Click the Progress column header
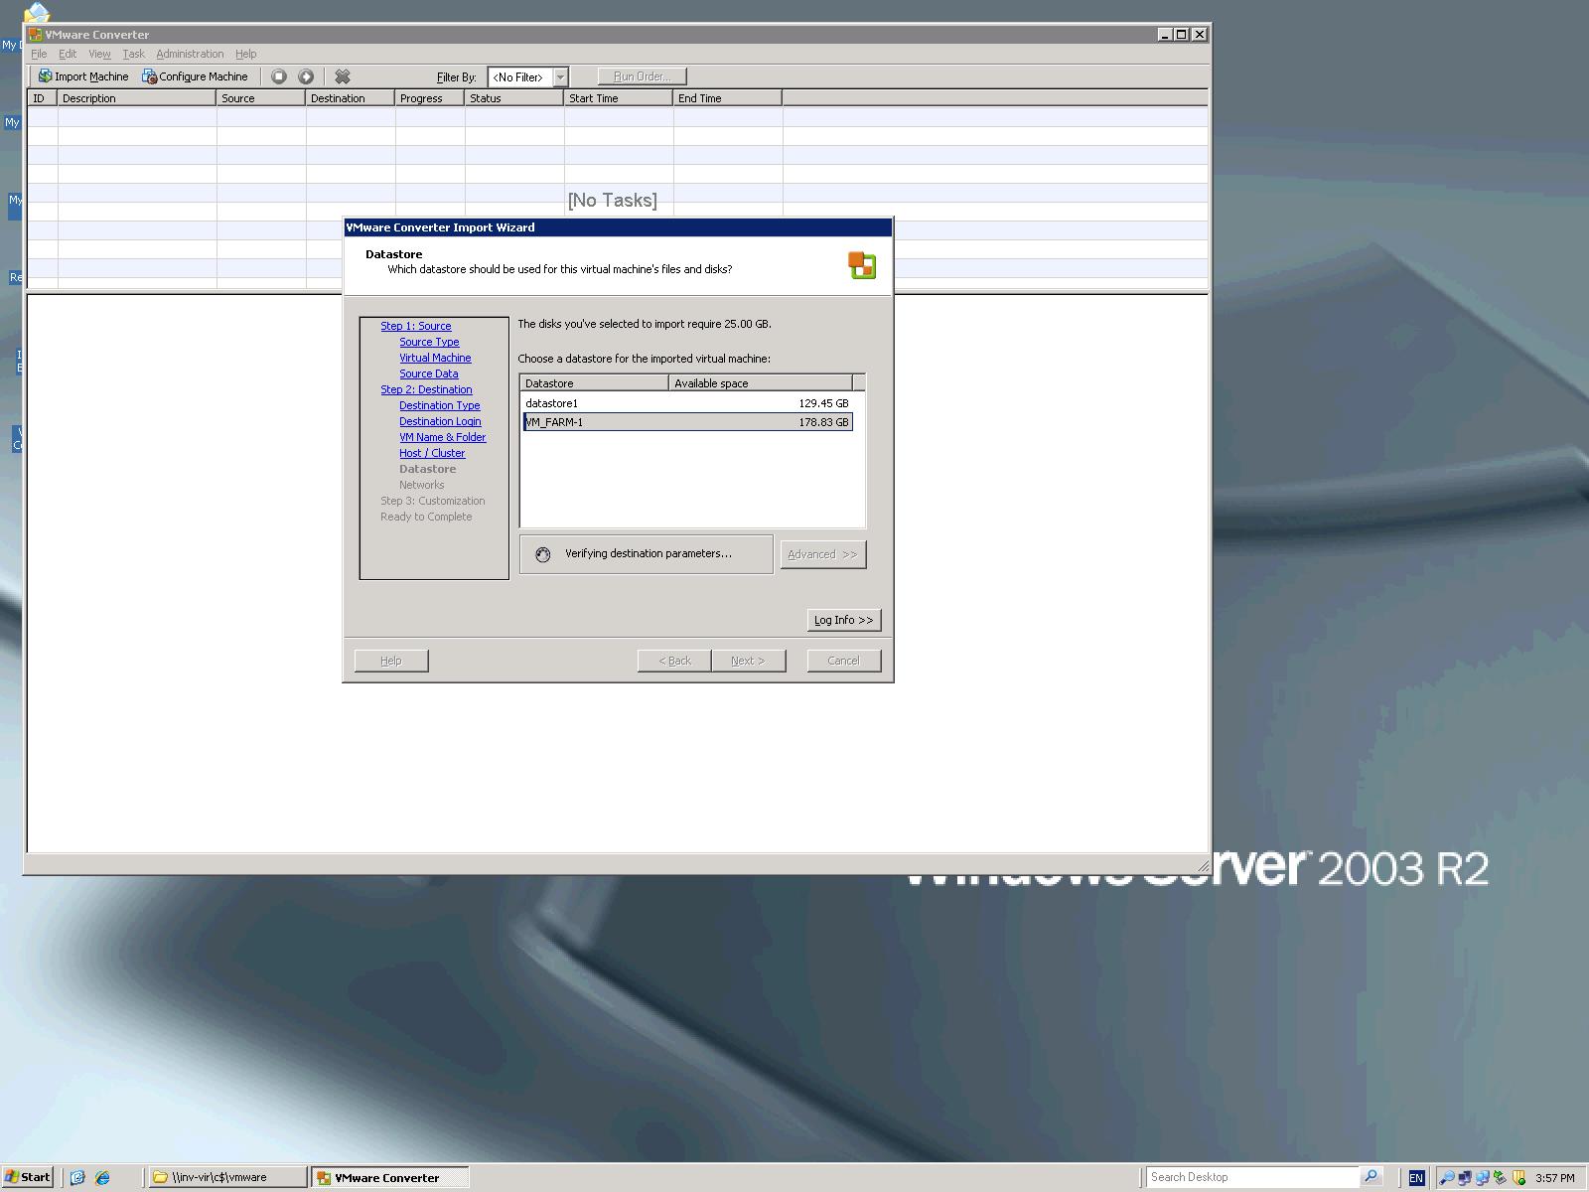The height and width of the screenshot is (1192, 1589). click(430, 98)
